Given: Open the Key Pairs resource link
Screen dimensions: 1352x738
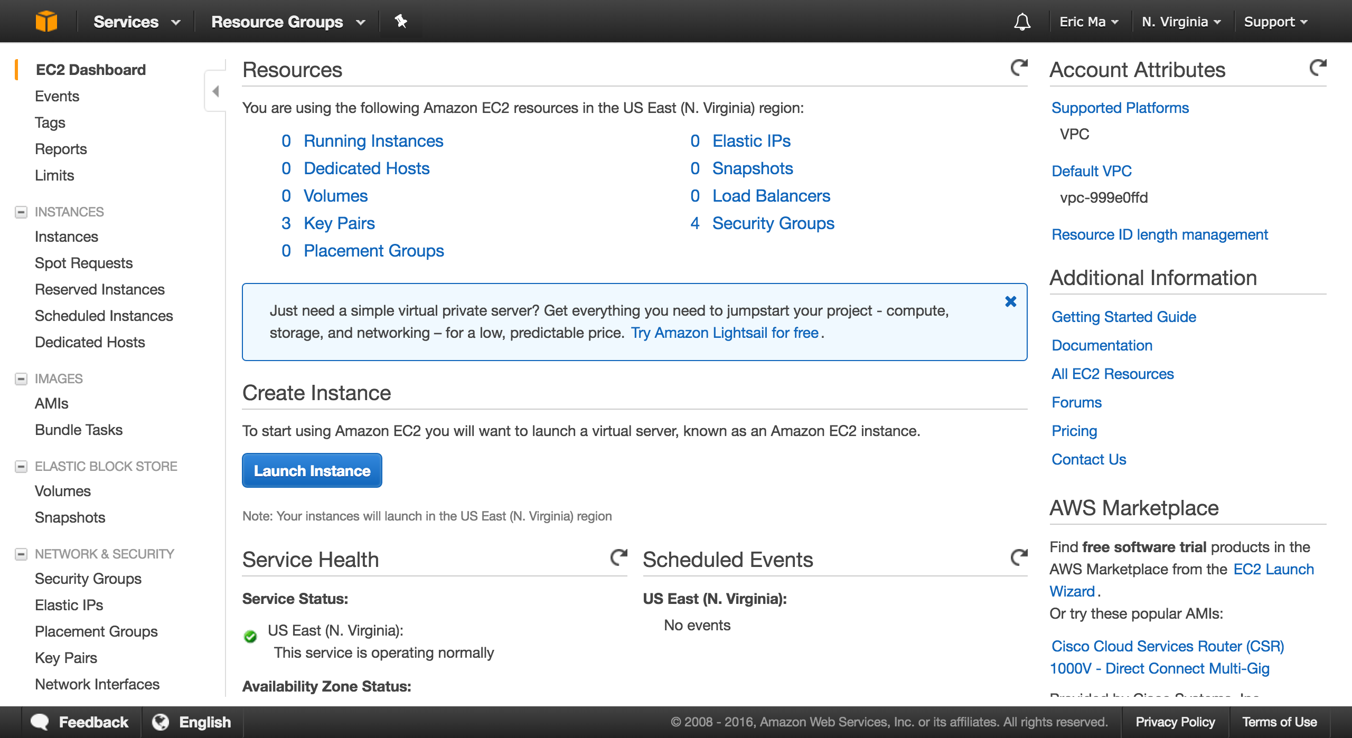Looking at the screenshot, I should (339, 223).
